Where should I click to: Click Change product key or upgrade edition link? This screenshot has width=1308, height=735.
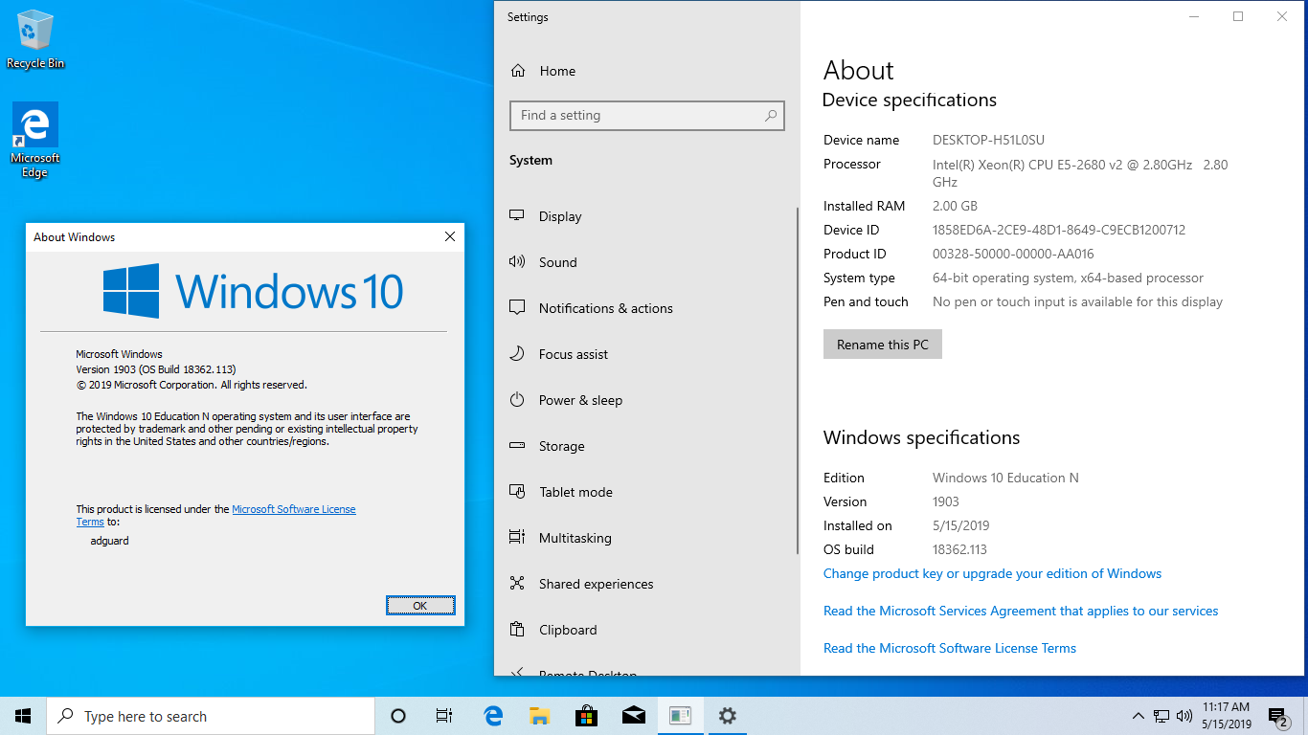[x=992, y=573]
